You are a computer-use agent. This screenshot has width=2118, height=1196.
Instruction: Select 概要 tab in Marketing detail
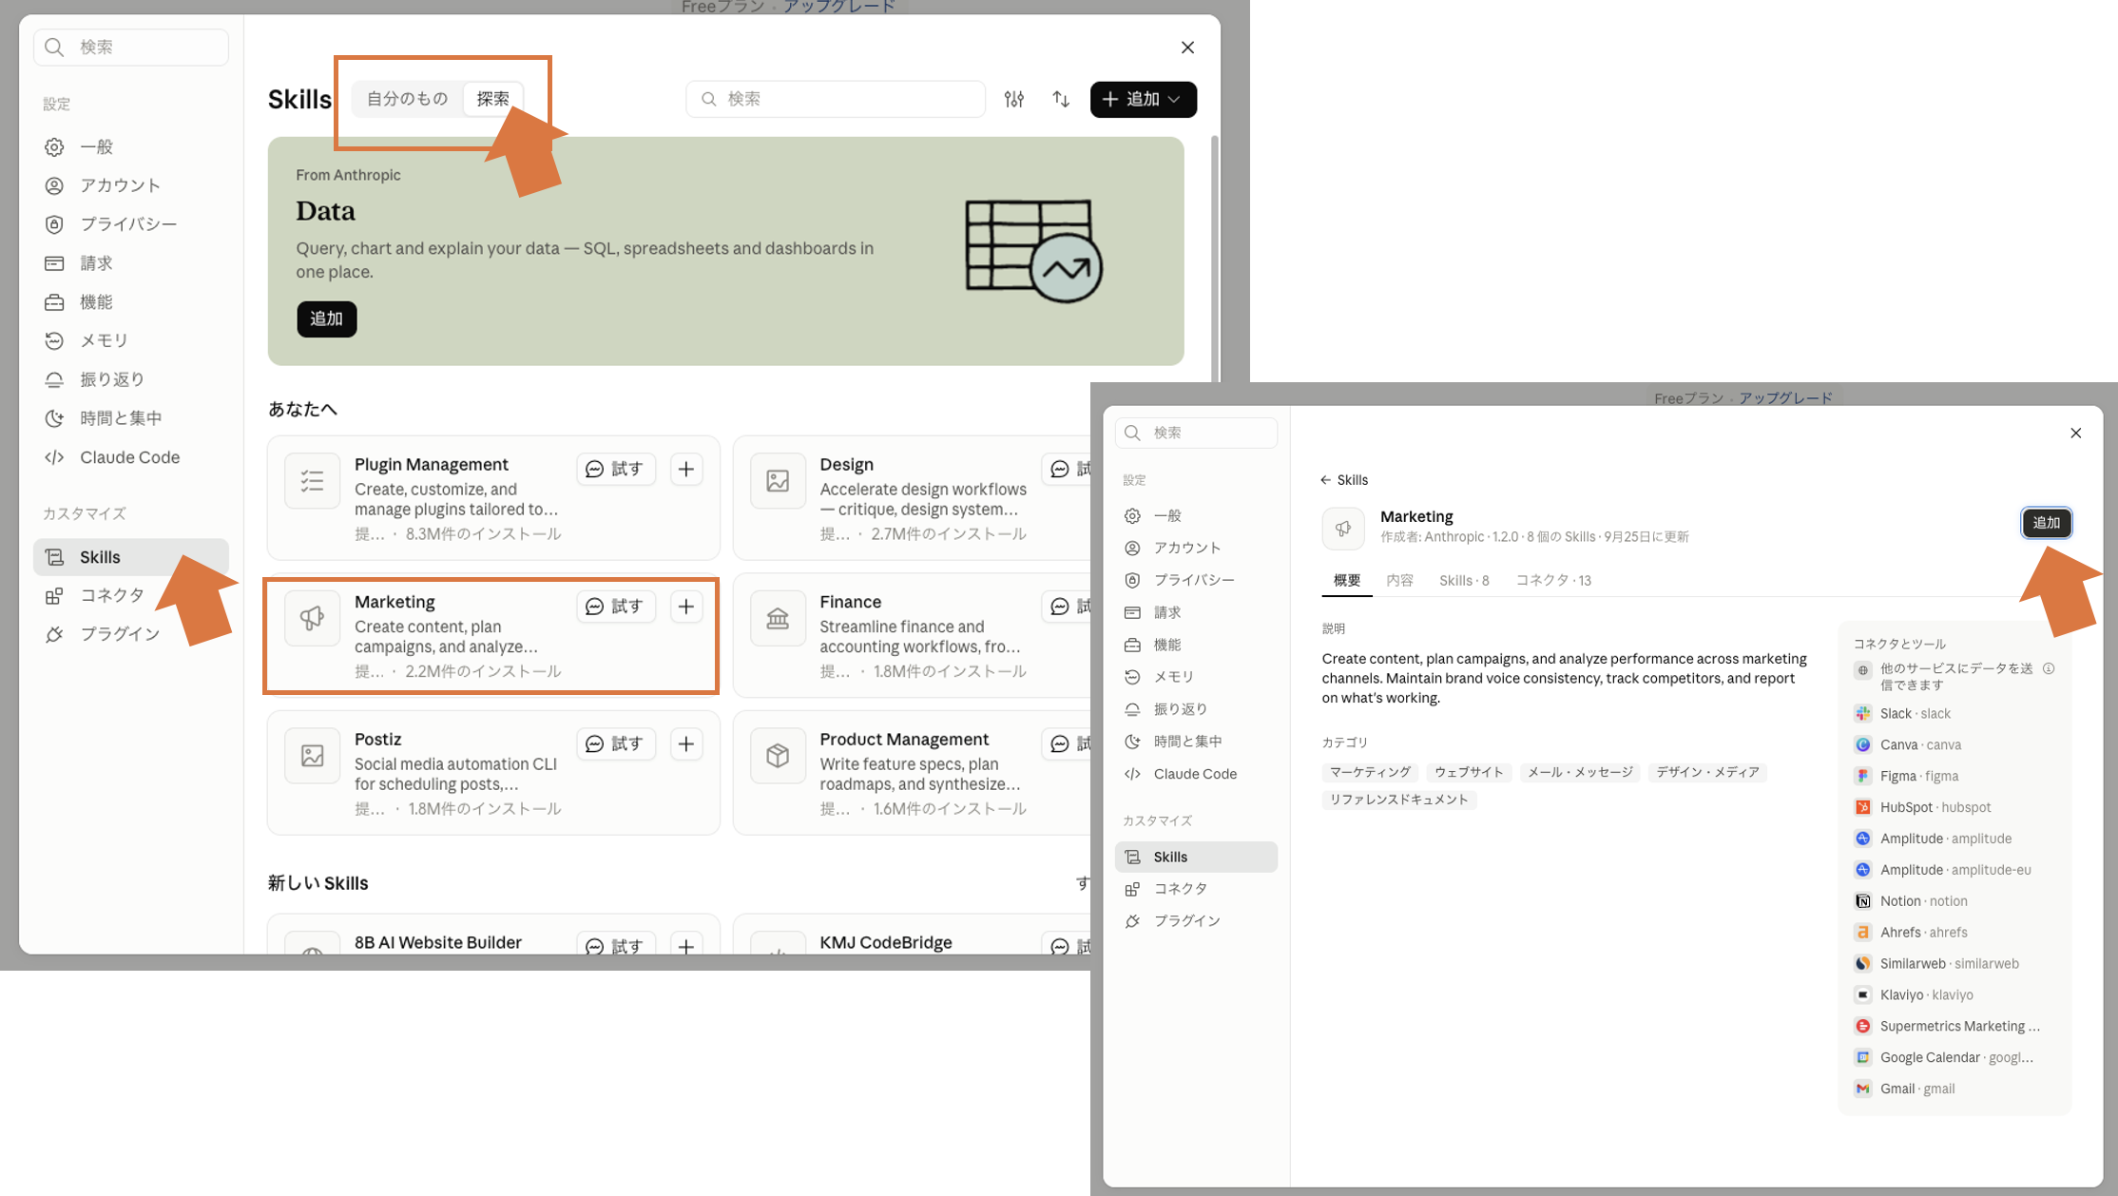pyautogui.click(x=1347, y=580)
